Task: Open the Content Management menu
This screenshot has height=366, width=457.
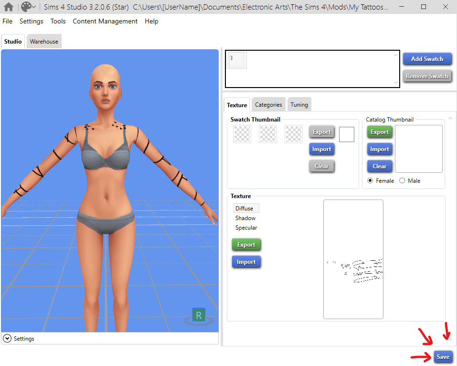Action: (105, 22)
